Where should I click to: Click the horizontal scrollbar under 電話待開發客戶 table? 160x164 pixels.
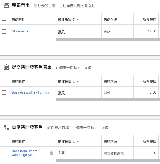(108, 161)
